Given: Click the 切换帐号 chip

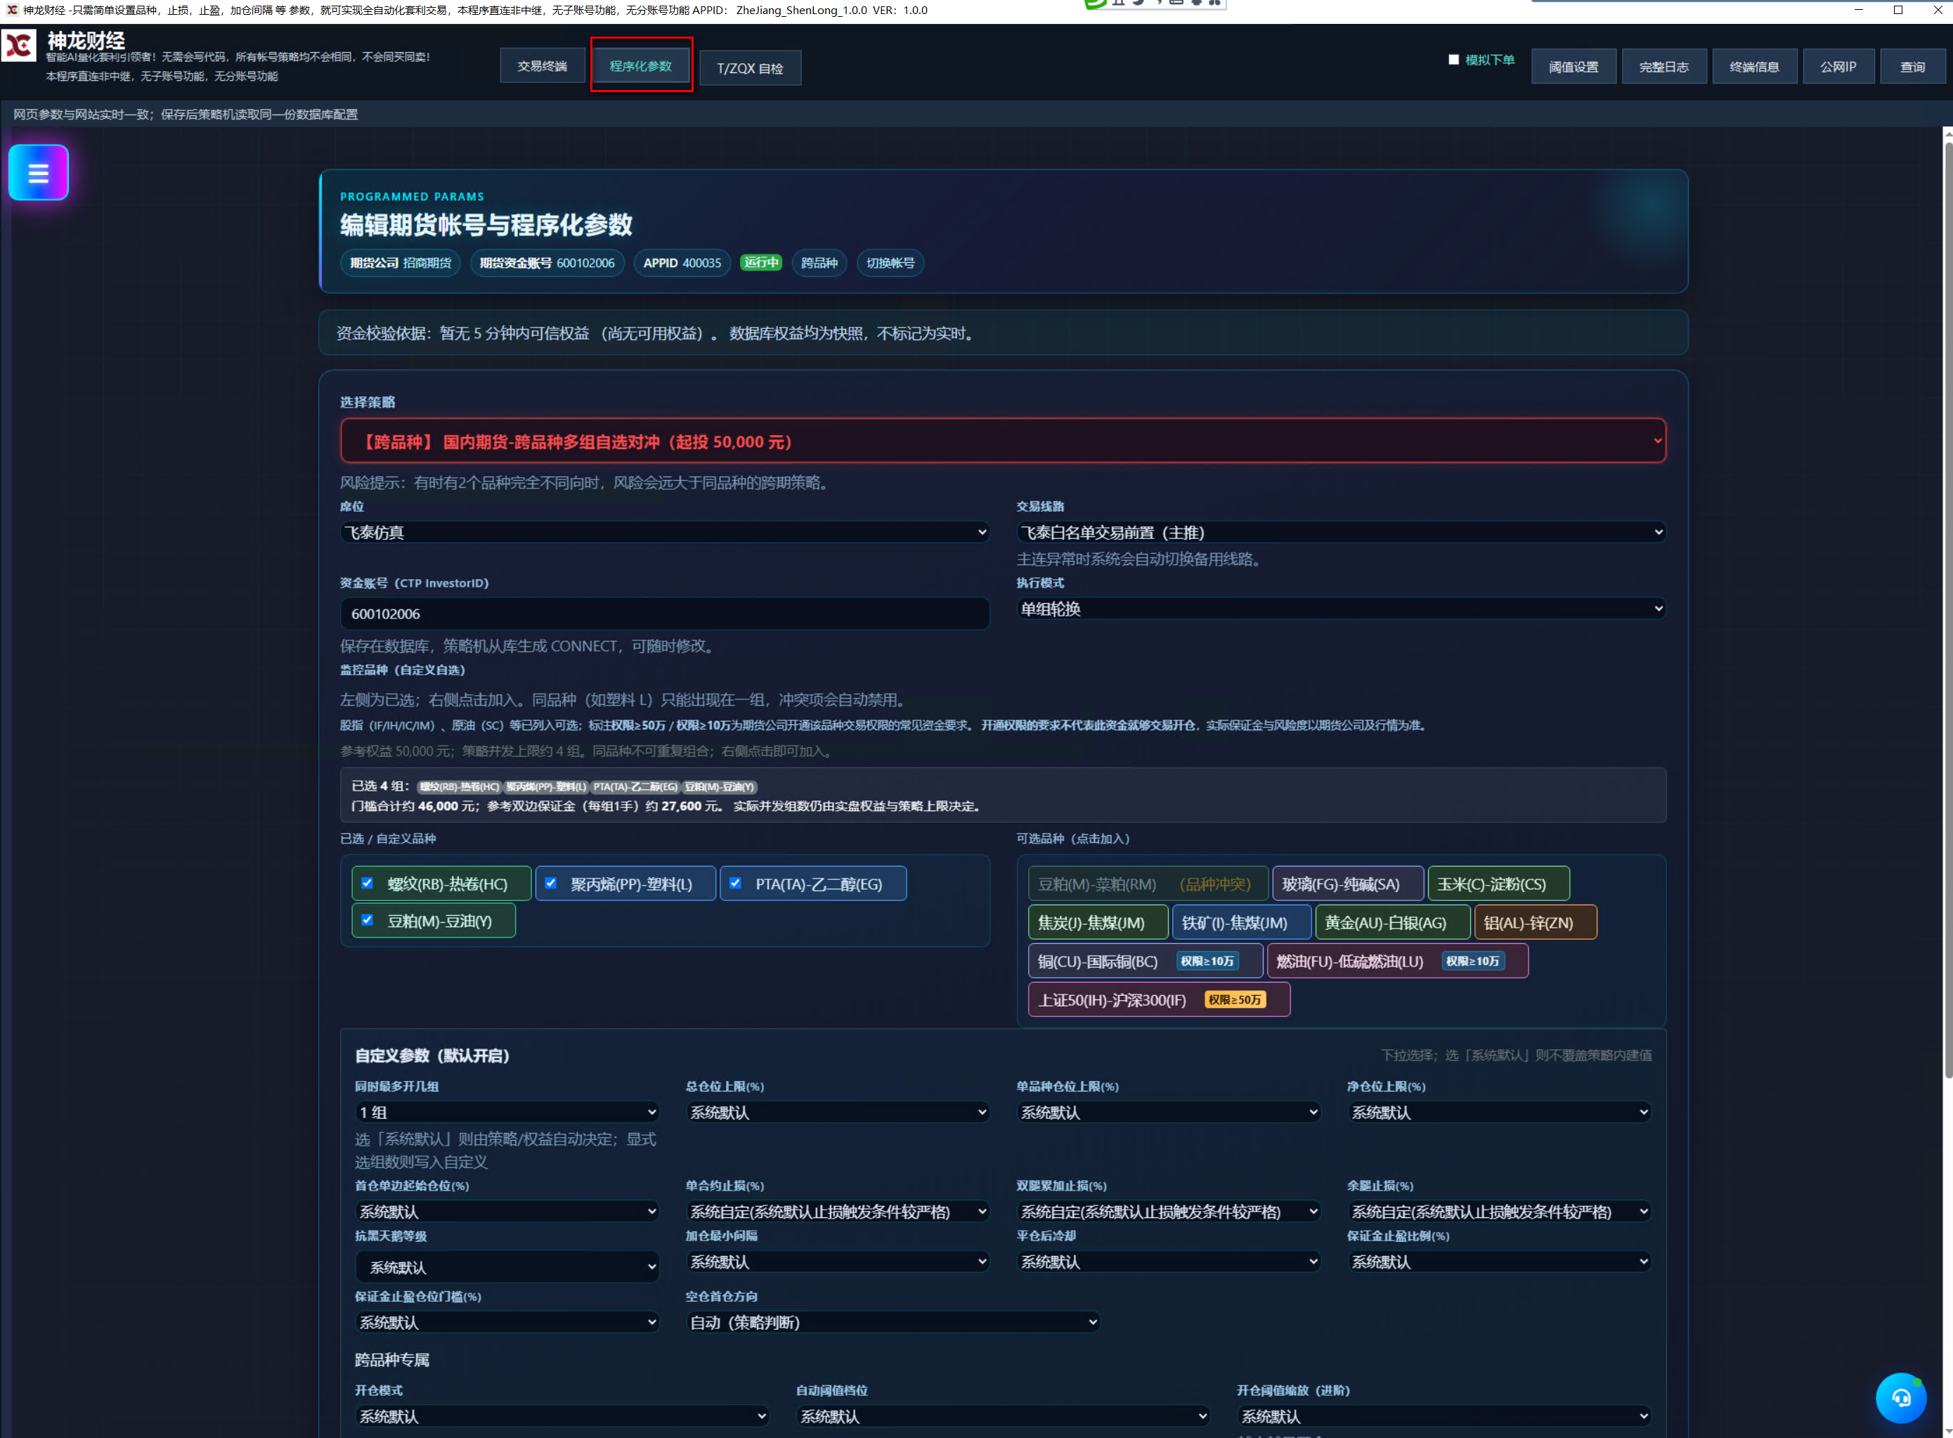Looking at the screenshot, I should pos(890,263).
